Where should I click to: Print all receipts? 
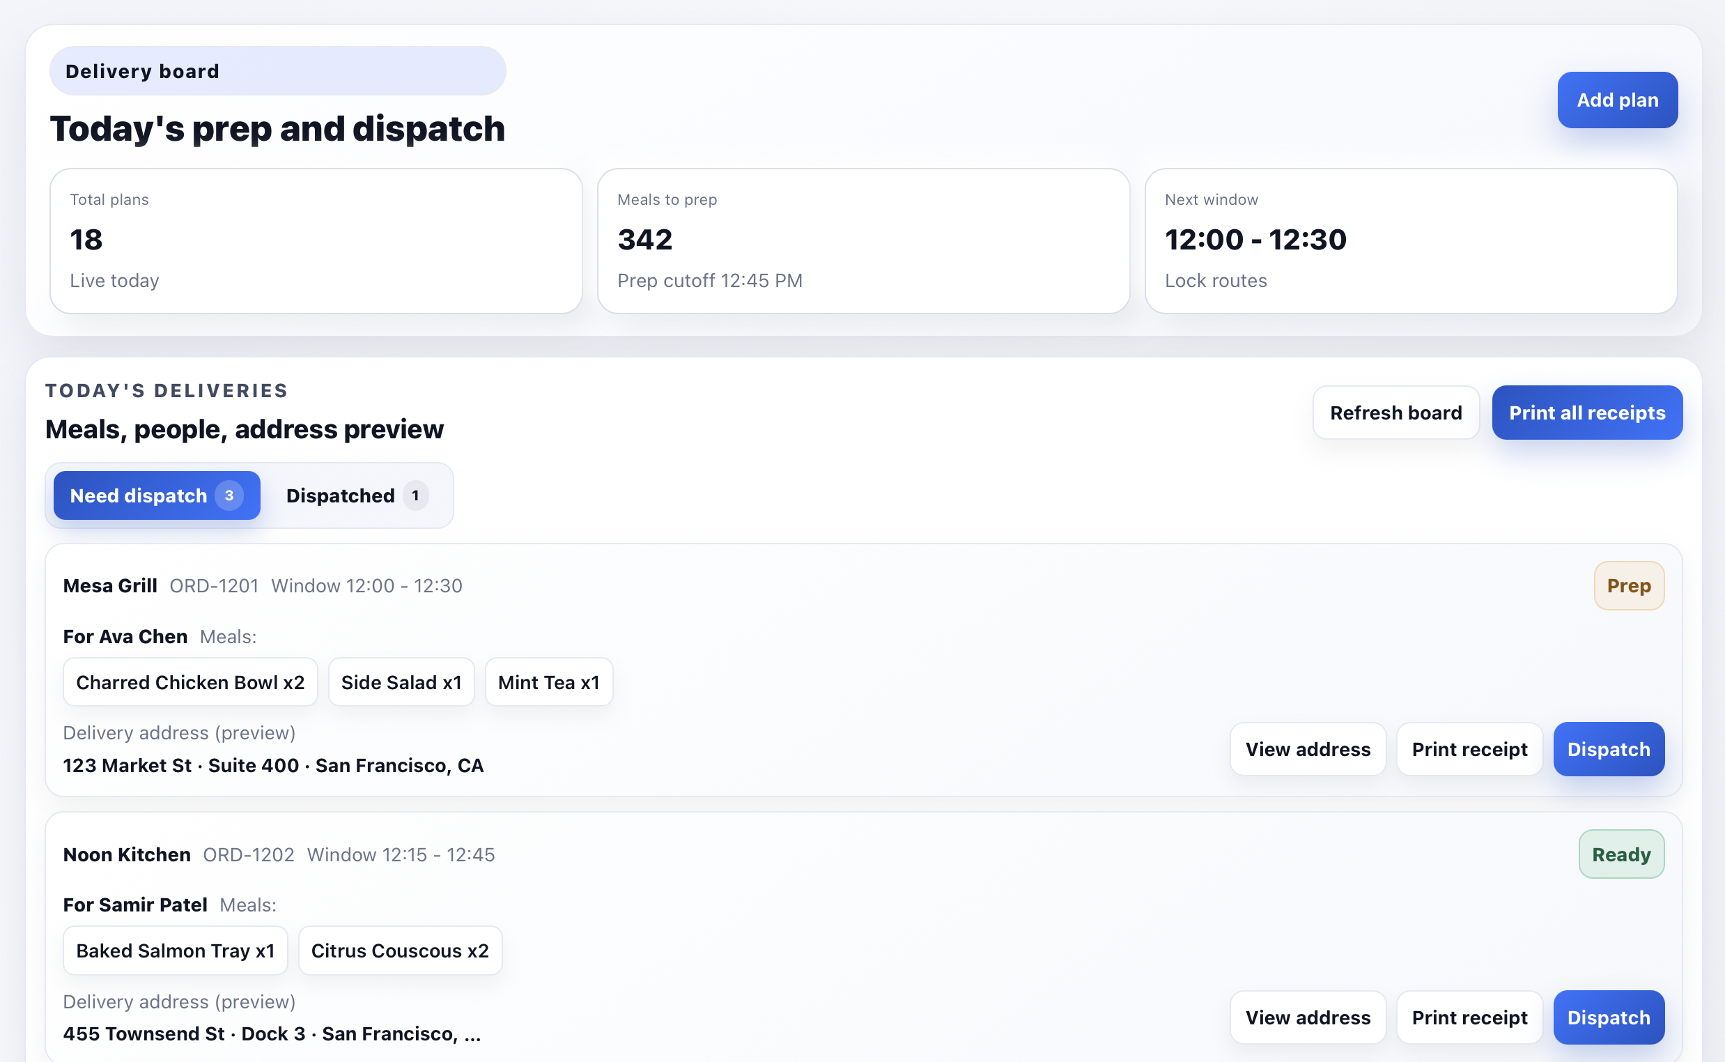(1586, 413)
